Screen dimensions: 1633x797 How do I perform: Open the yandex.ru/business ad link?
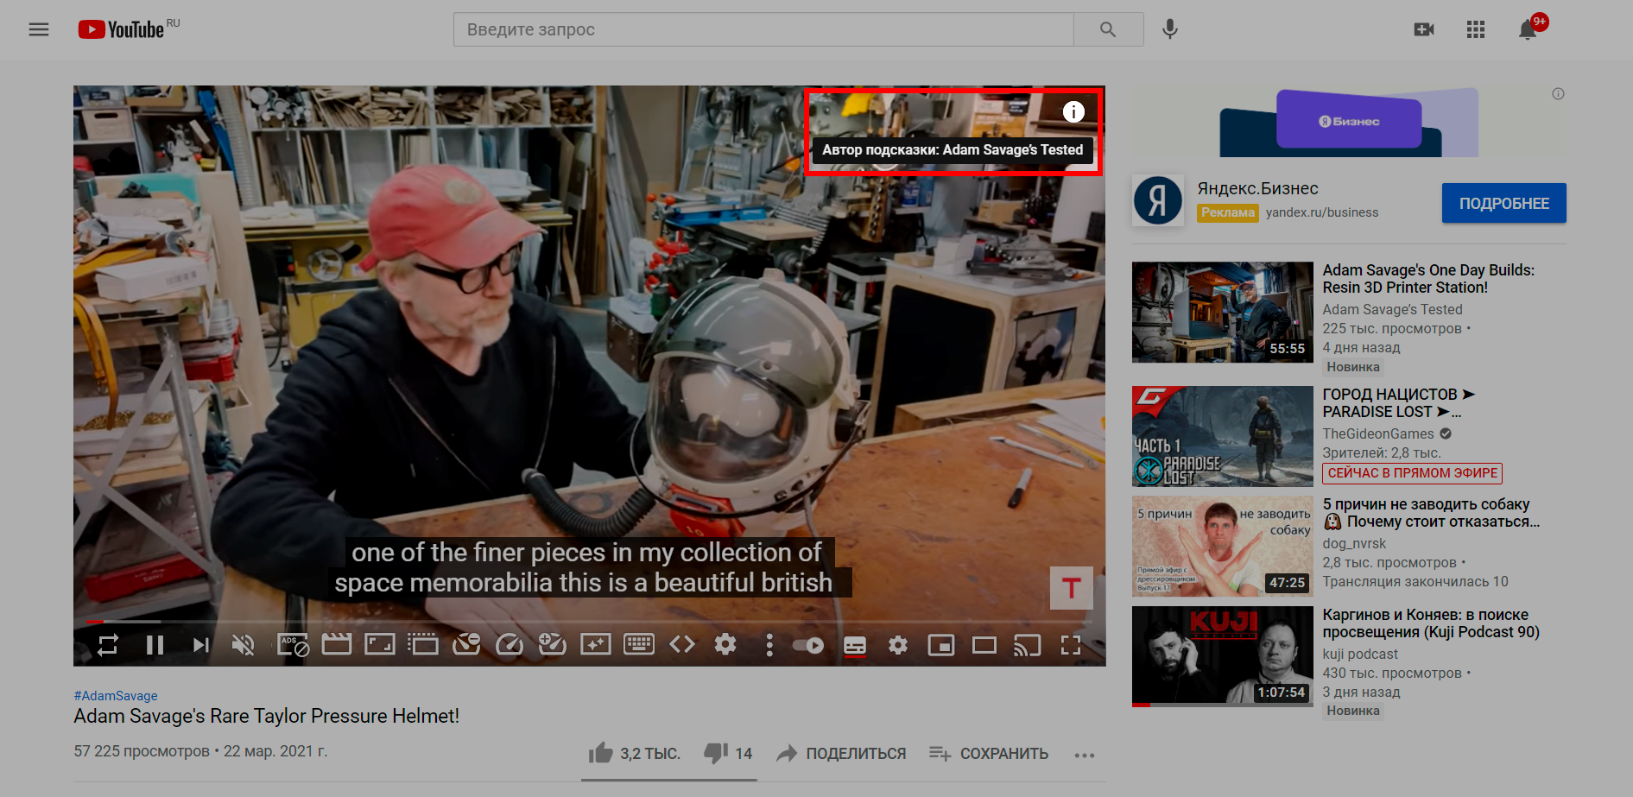click(1322, 212)
